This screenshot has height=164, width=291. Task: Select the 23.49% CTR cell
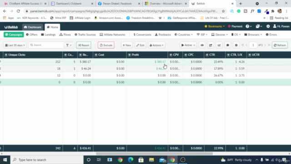point(218,62)
